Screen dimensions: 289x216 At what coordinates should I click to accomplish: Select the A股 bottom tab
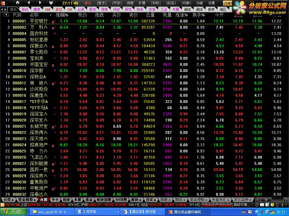pyautogui.click(x=44, y=199)
